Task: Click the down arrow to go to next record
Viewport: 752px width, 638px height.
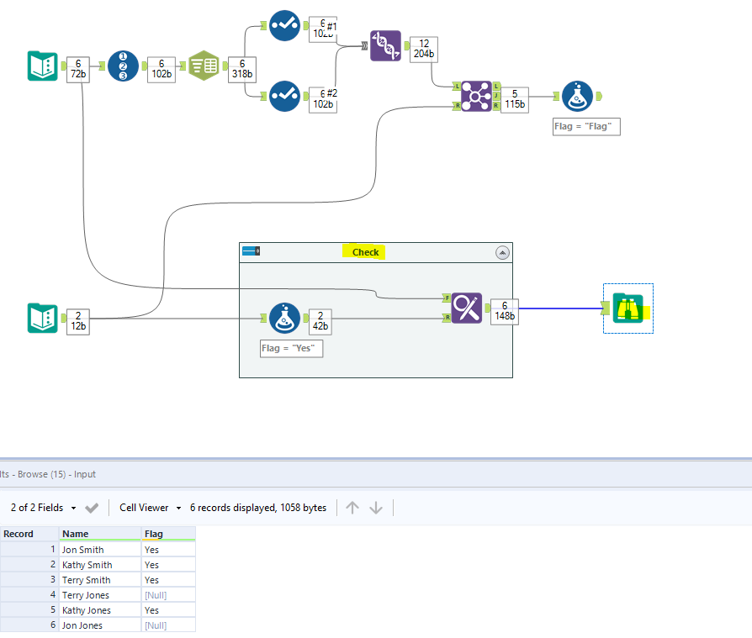Action: pos(375,508)
